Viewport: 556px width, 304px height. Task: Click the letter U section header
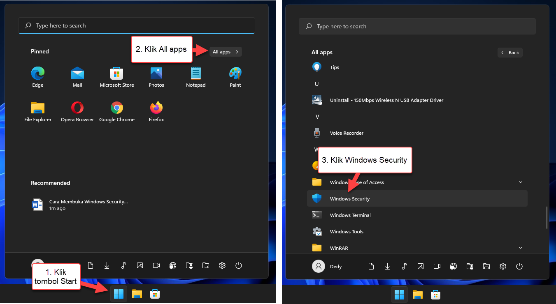click(317, 84)
